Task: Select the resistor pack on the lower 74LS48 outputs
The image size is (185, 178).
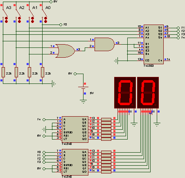Action: coord(106,162)
